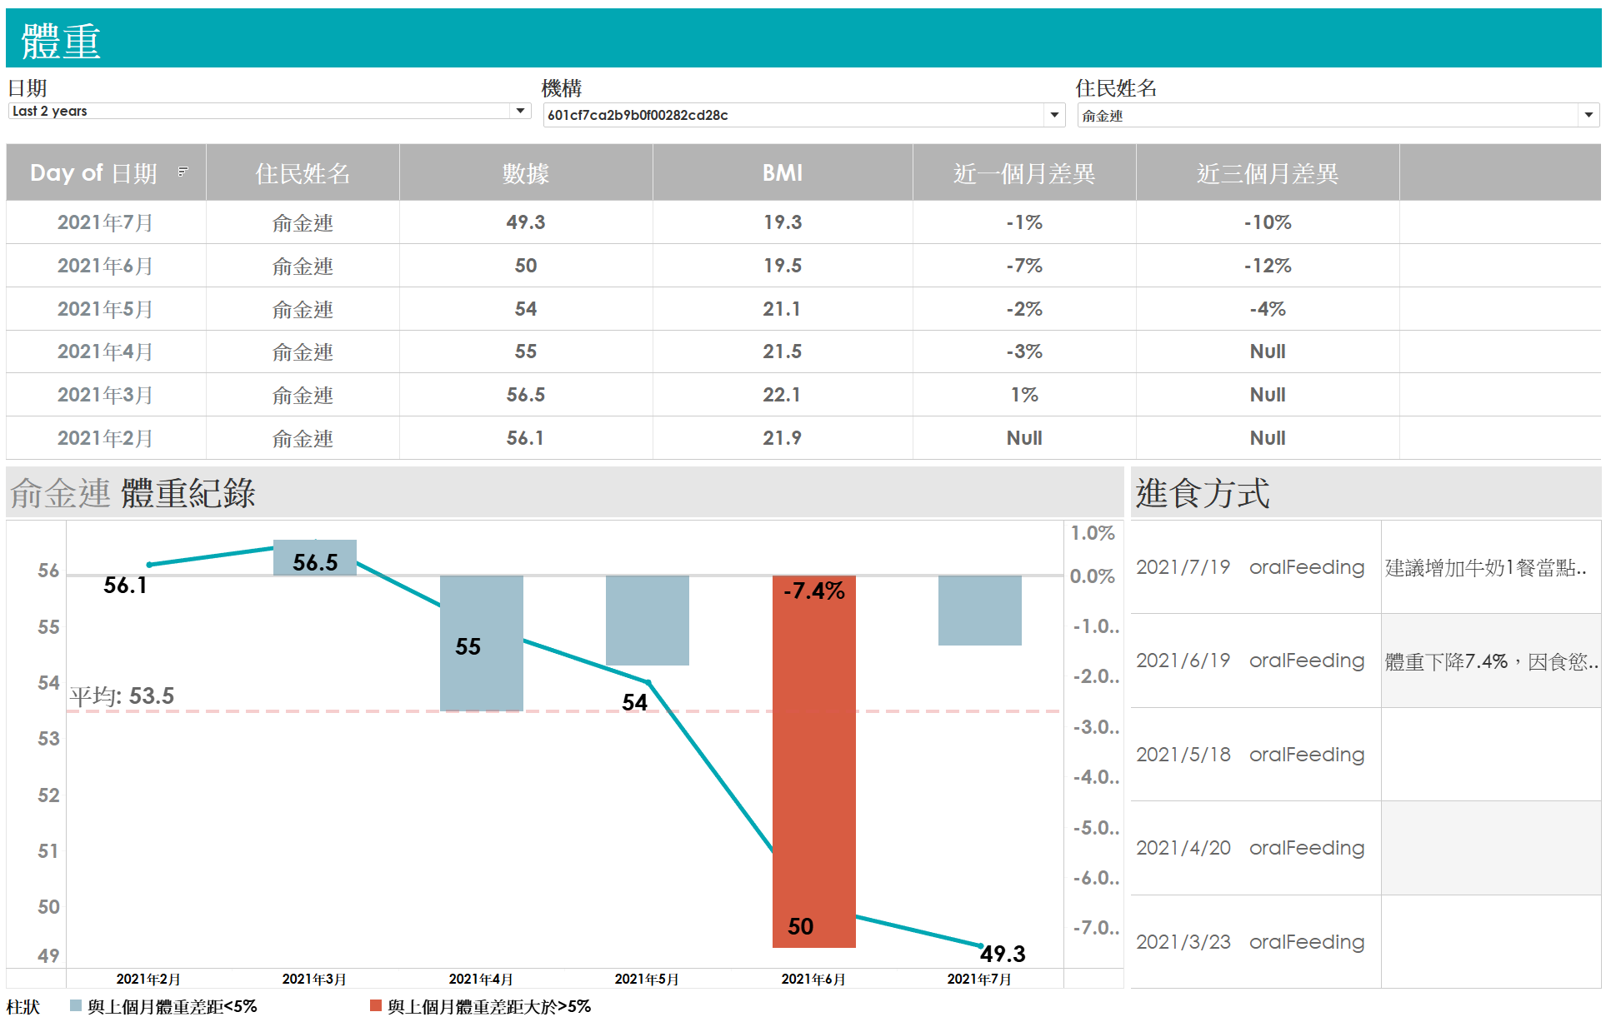The image size is (1606, 1027).
Task: Click the red legend swatch 與上個月體重差距大於>5%
Action: pos(376,1005)
